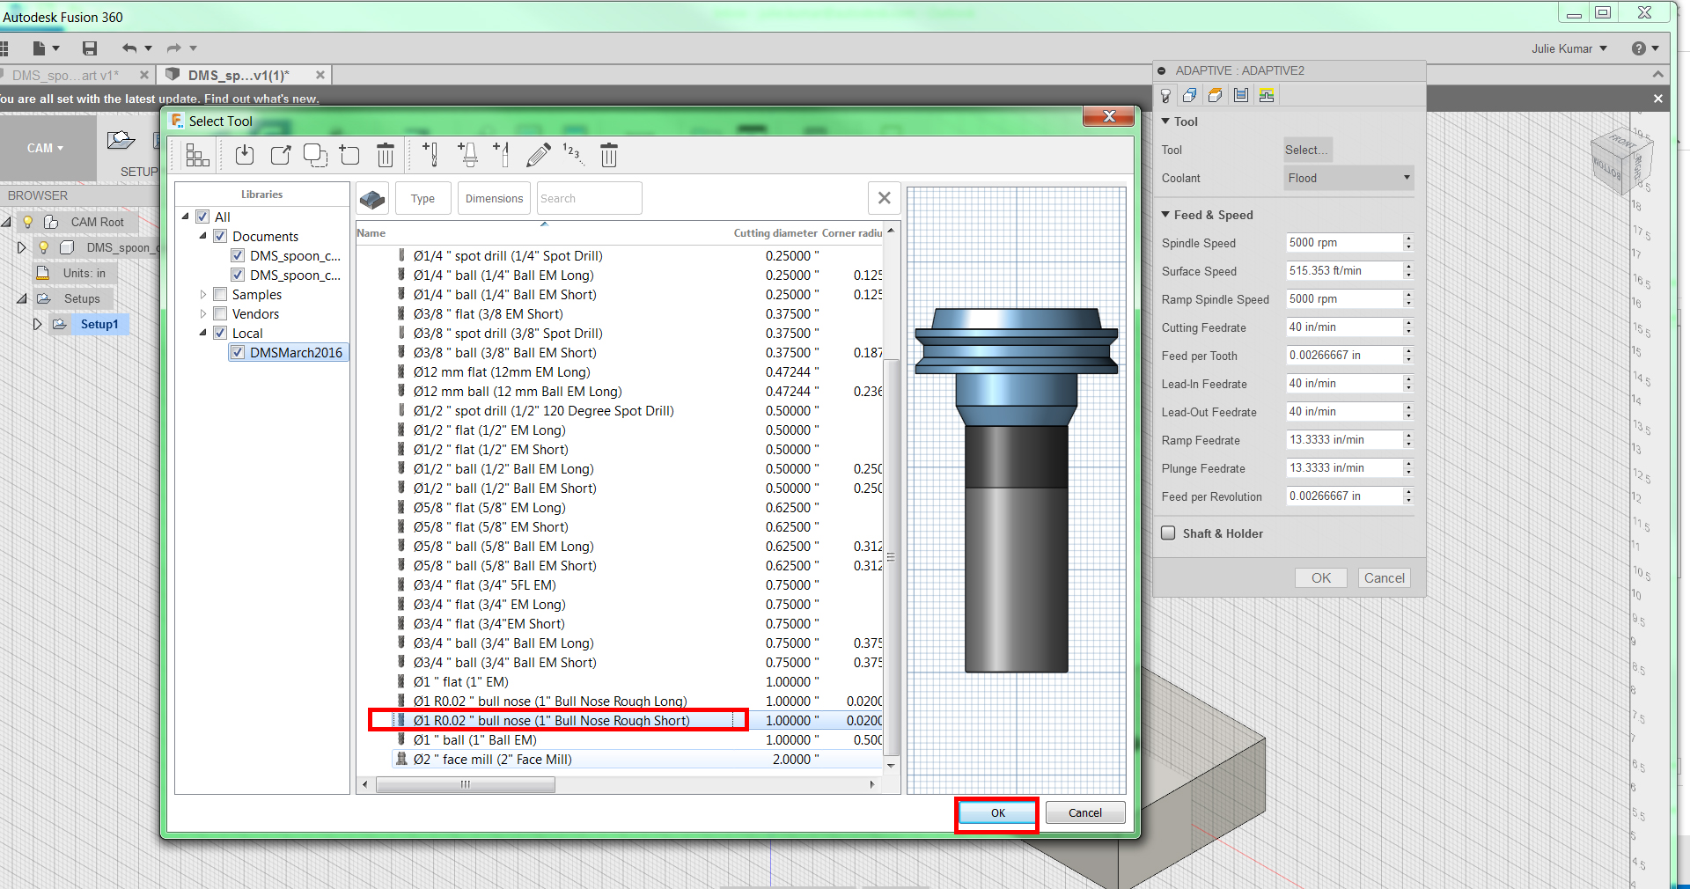The image size is (1690, 889).
Task: Open the Geometry tab icon in ADAPTIVE panel
Action: (x=1190, y=95)
